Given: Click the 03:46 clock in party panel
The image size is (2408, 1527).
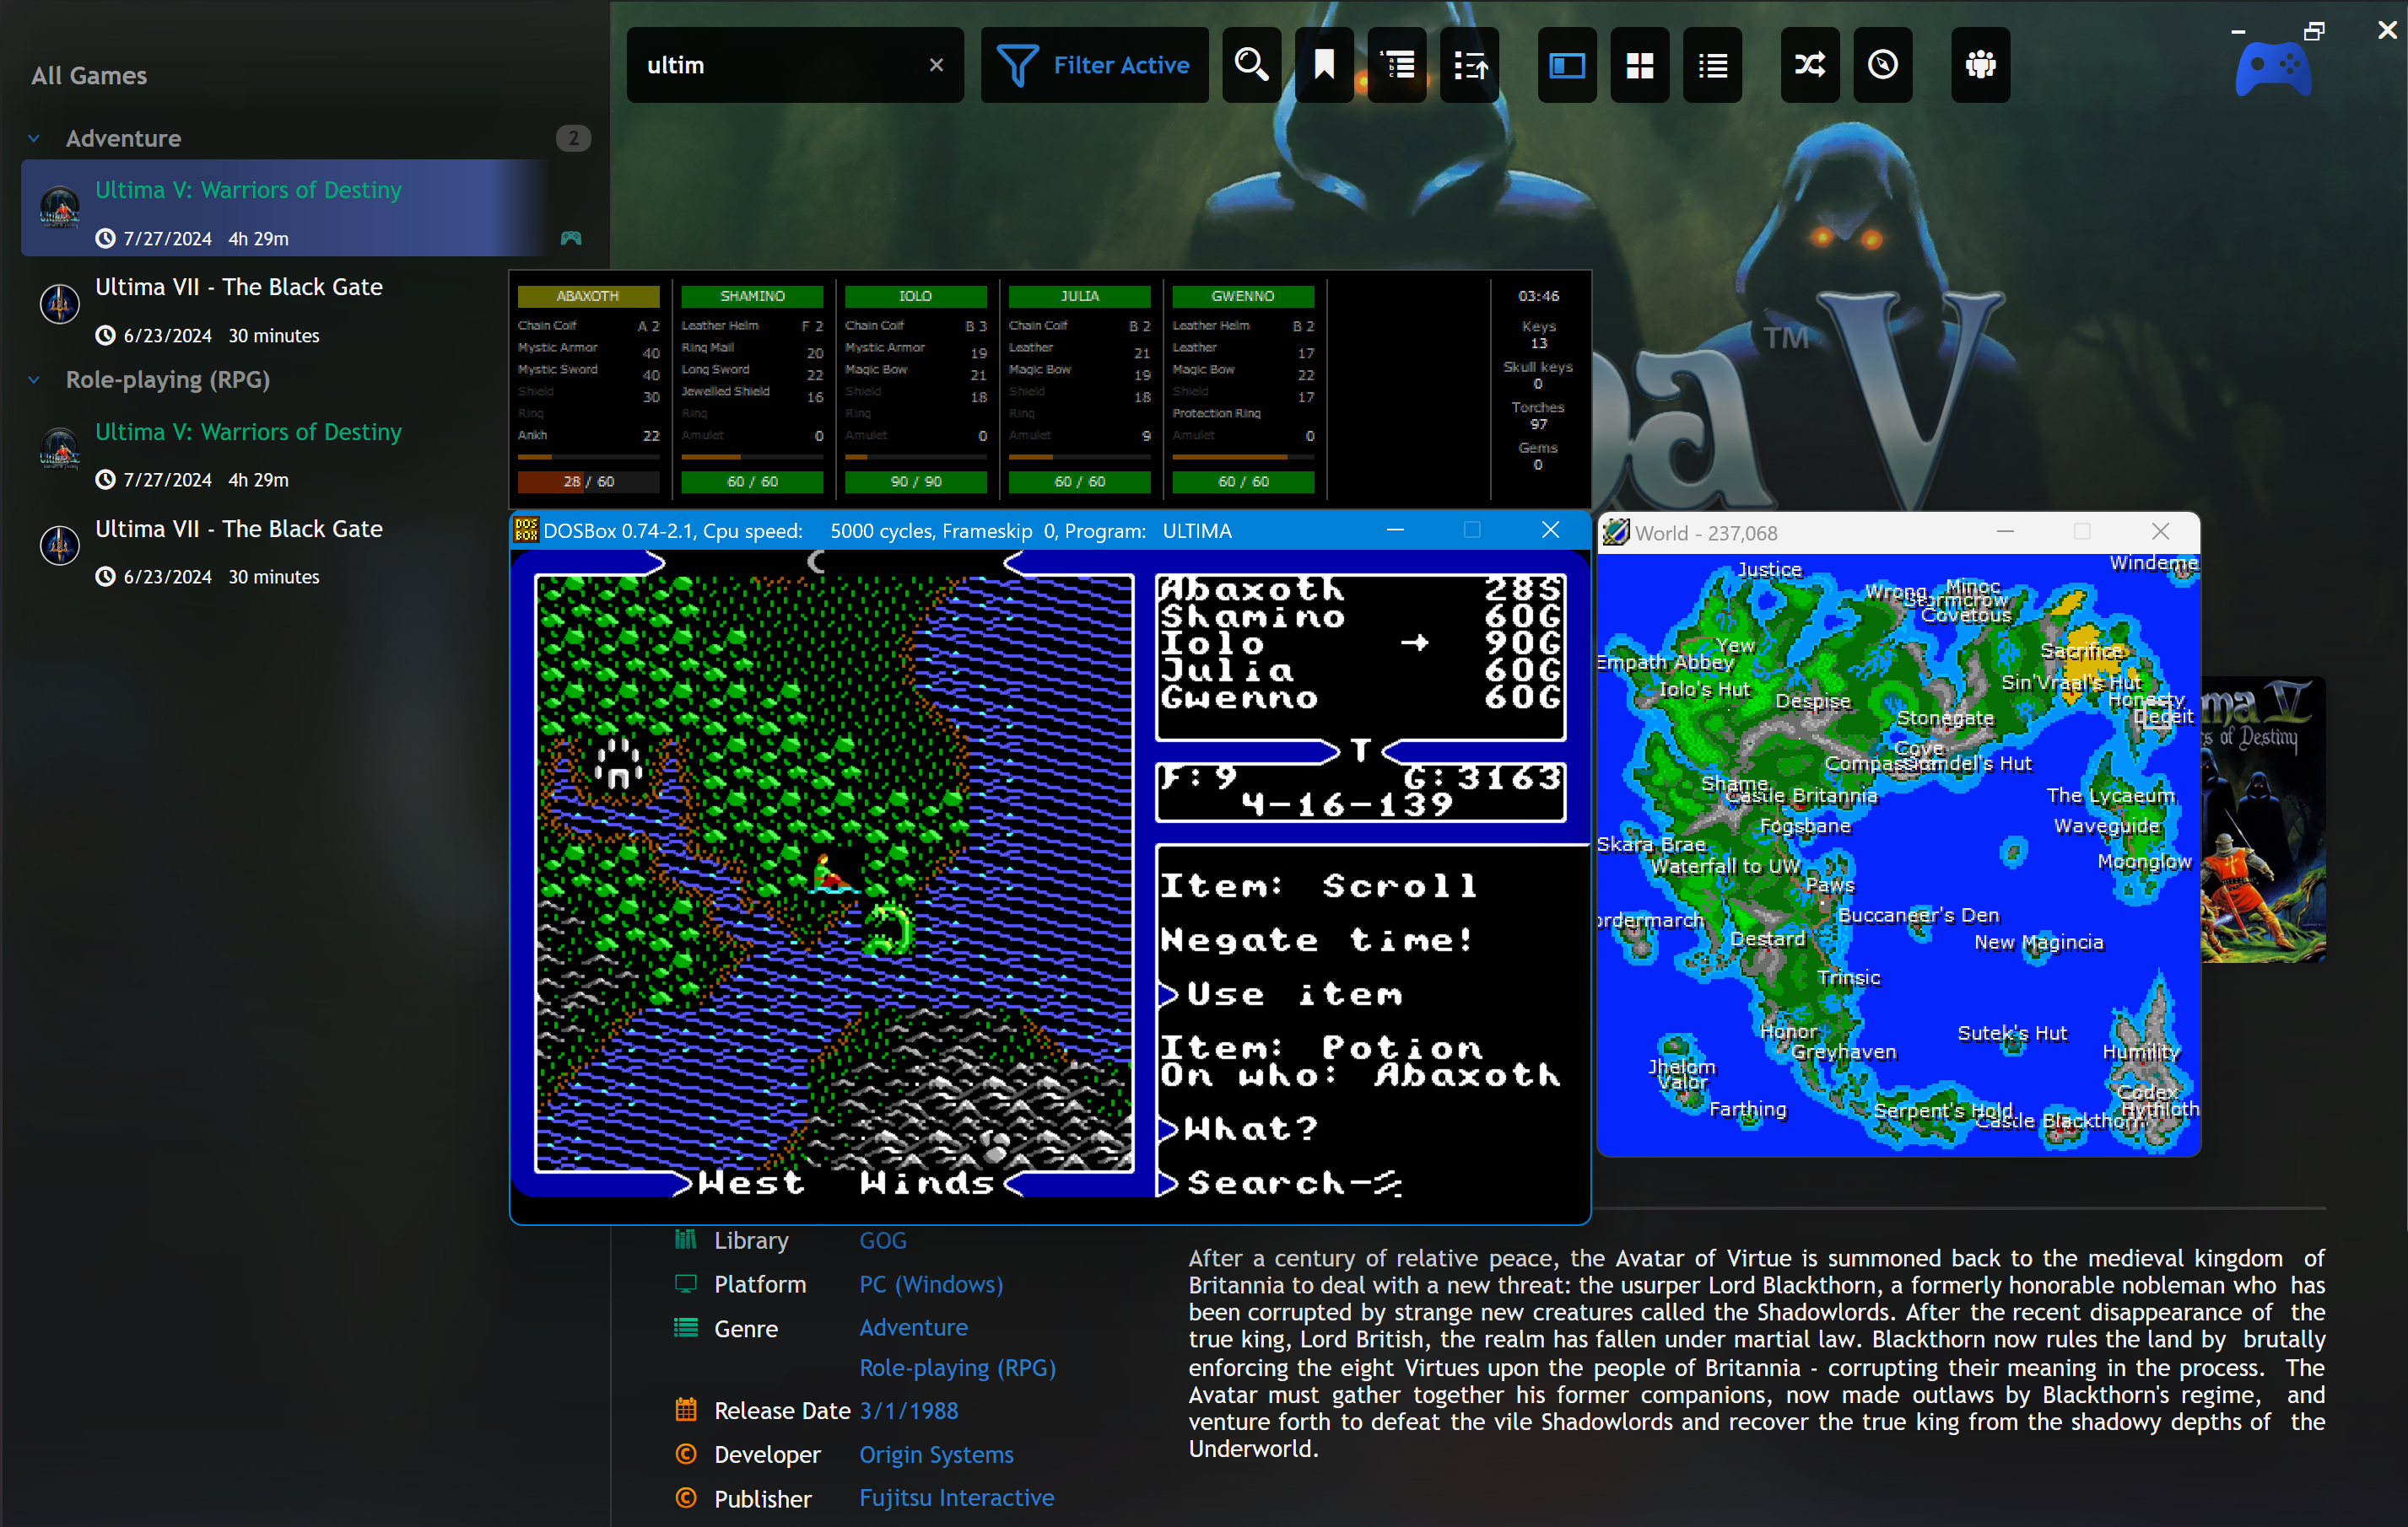Looking at the screenshot, I should [x=1538, y=296].
